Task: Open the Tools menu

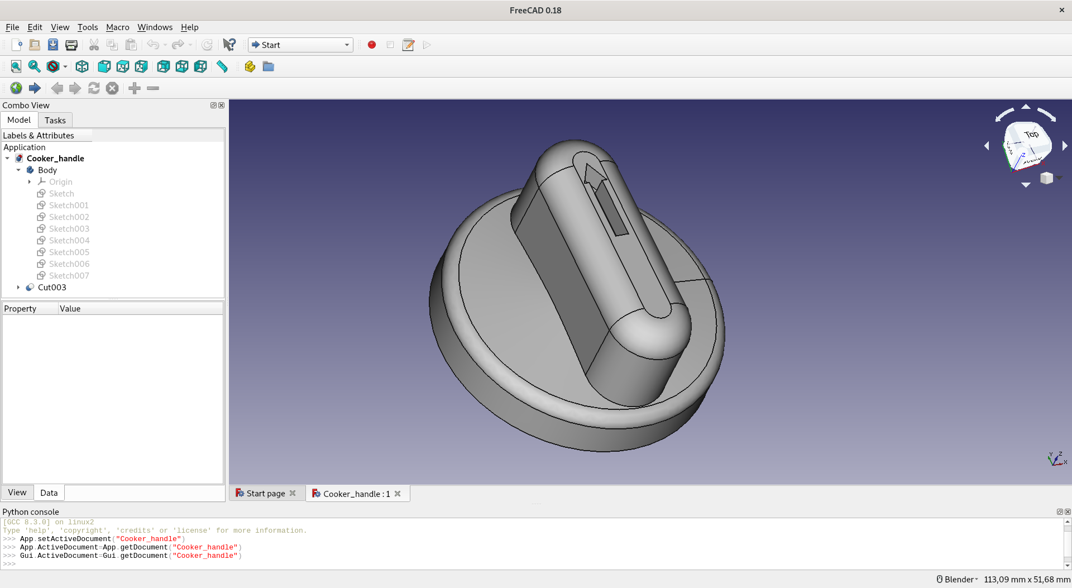Action: pos(88,27)
